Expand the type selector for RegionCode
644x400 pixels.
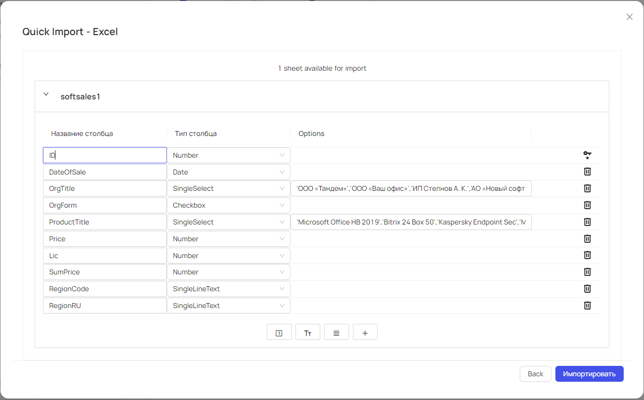point(228,289)
